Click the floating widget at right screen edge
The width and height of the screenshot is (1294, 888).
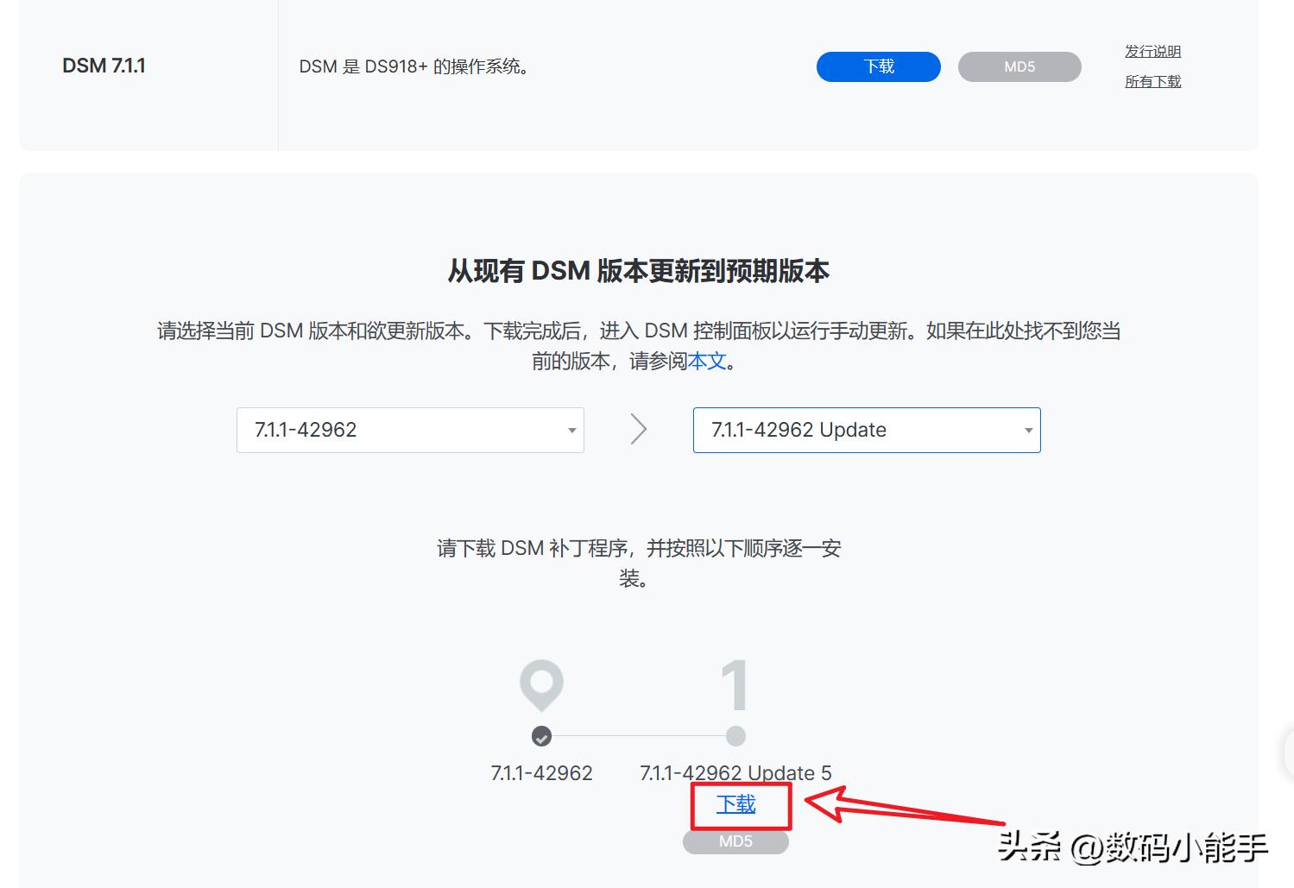pyautogui.click(x=1288, y=753)
